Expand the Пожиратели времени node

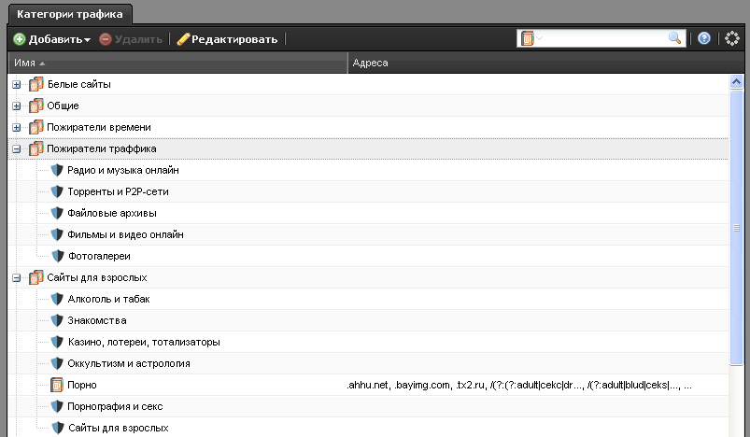tap(17, 127)
